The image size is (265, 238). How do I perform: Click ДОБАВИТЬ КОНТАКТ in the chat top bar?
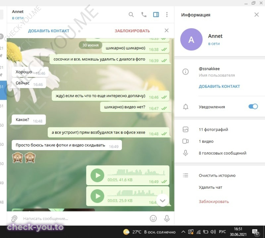(x=48, y=31)
